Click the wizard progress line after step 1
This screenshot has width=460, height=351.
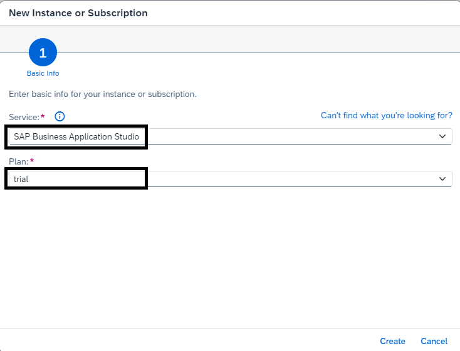point(258,53)
